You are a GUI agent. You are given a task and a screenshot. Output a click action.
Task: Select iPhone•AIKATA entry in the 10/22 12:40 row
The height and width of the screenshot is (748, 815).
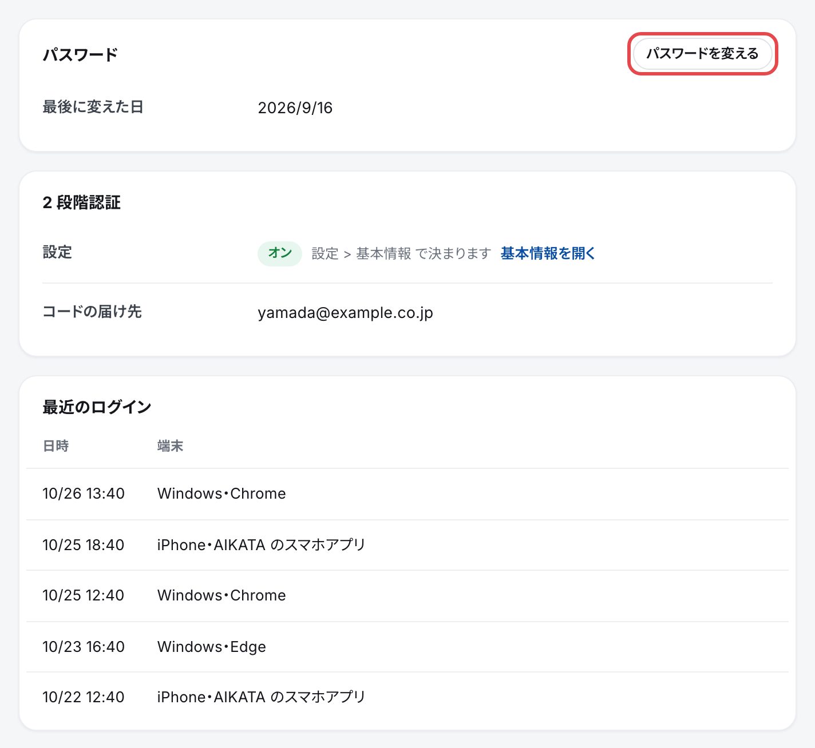tap(261, 697)
